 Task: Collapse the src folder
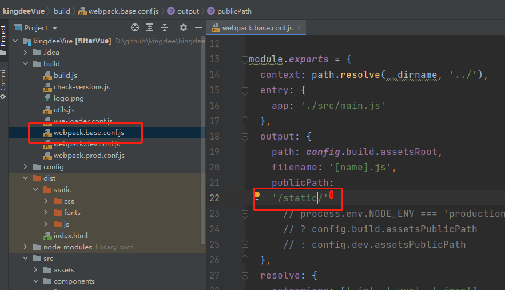(25, 259)
